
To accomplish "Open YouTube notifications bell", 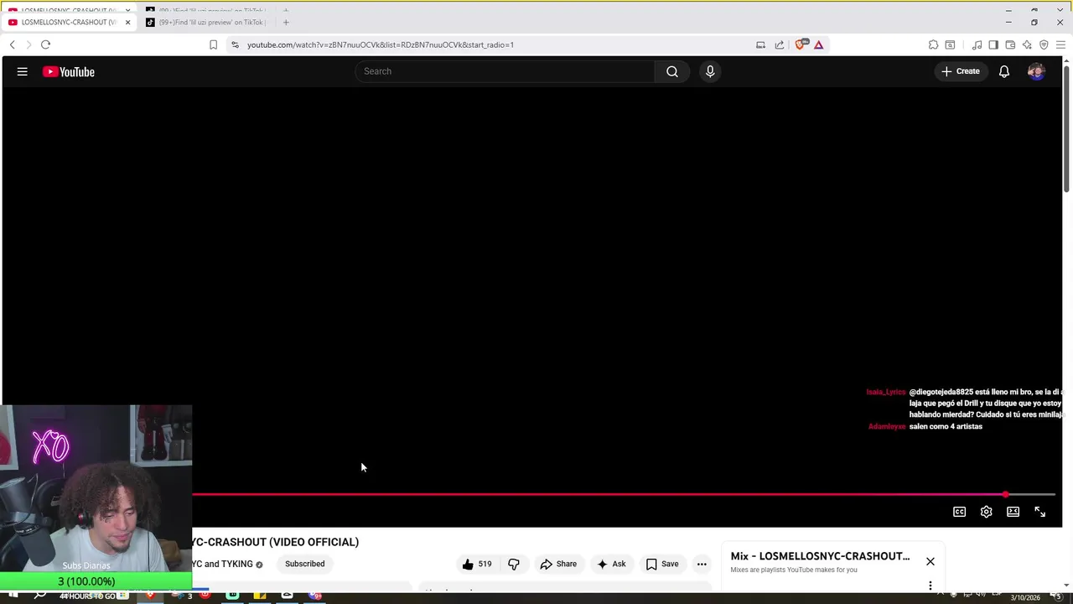I will pos(1004,72).
